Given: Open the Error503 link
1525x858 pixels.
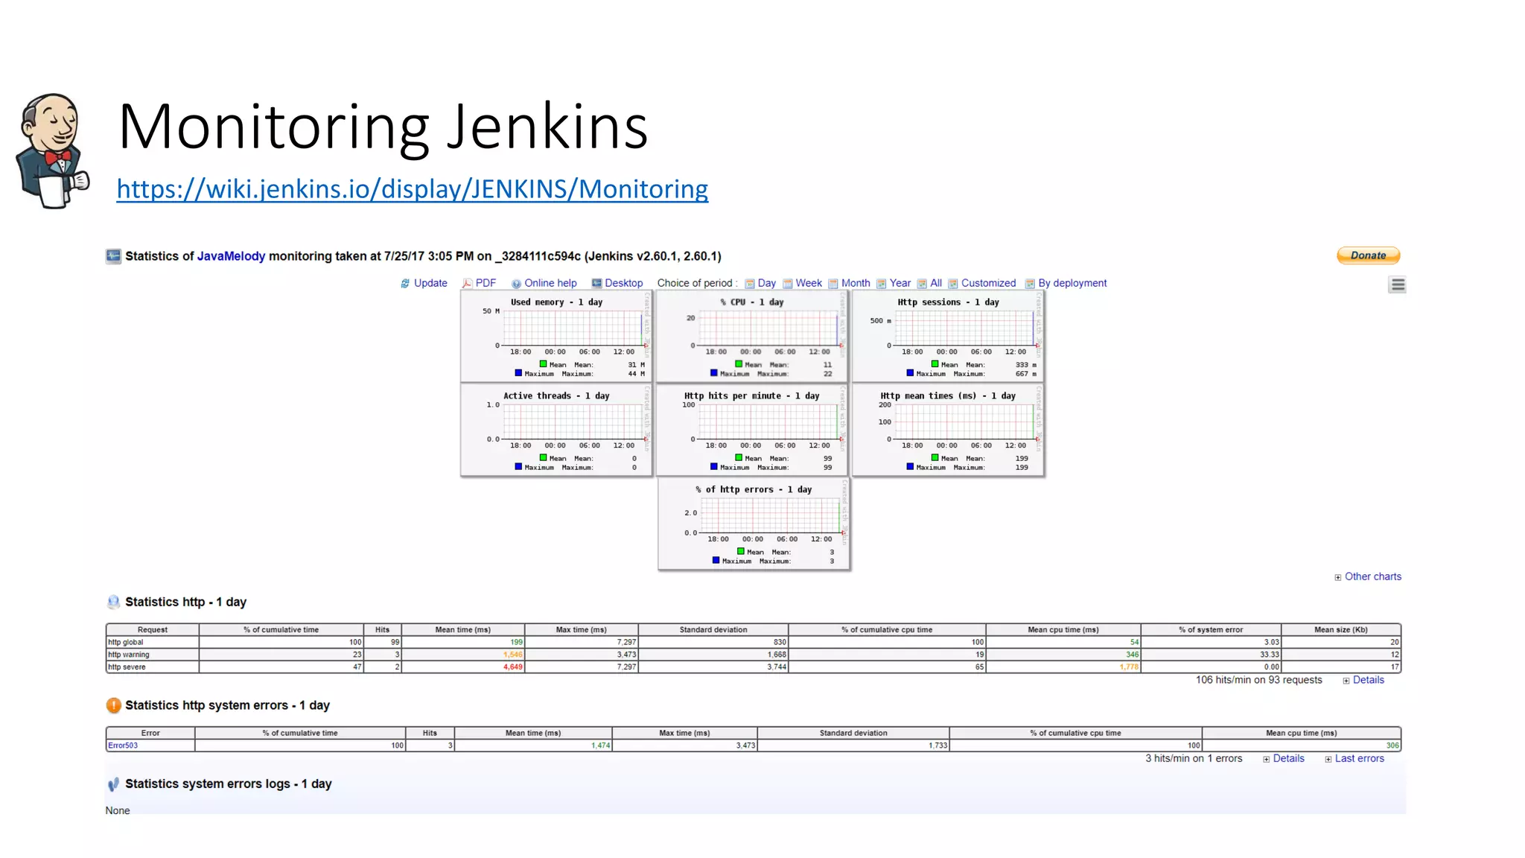Looking at the screenshot, I should click(x=123, y=746).
